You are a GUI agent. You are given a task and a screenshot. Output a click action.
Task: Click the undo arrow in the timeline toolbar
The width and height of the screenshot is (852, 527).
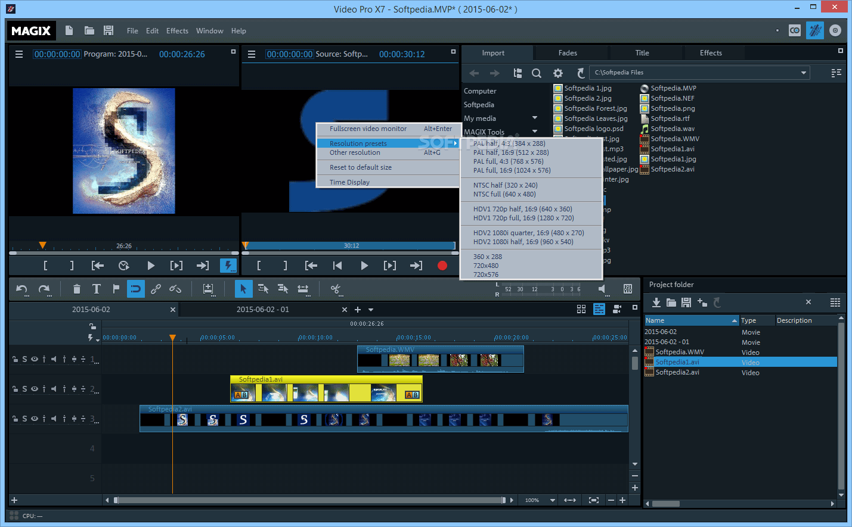tap(22, 289)
